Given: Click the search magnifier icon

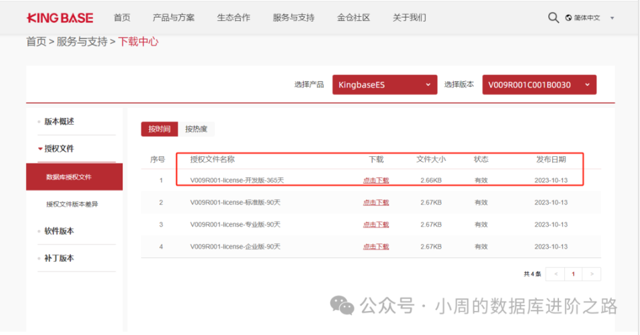Looking at the screenshot, I should tap(553, 18).
